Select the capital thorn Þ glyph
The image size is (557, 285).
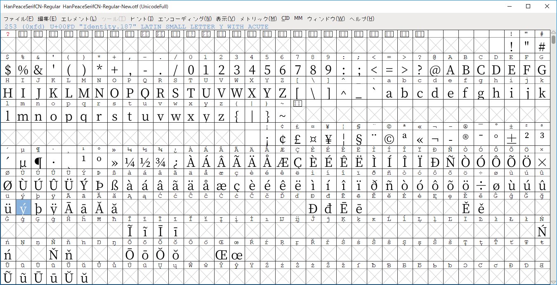coord(99,185)
